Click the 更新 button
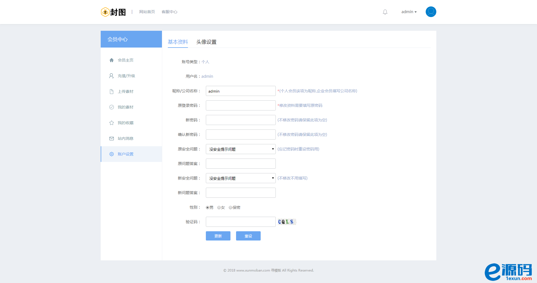 (x=218, y=236)
